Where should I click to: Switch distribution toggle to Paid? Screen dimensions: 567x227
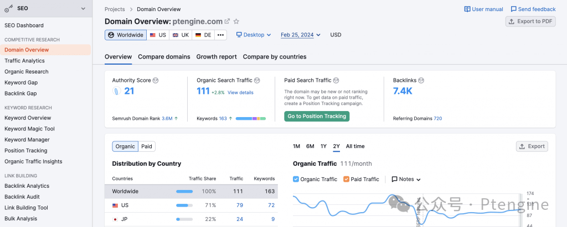[147, 146]
